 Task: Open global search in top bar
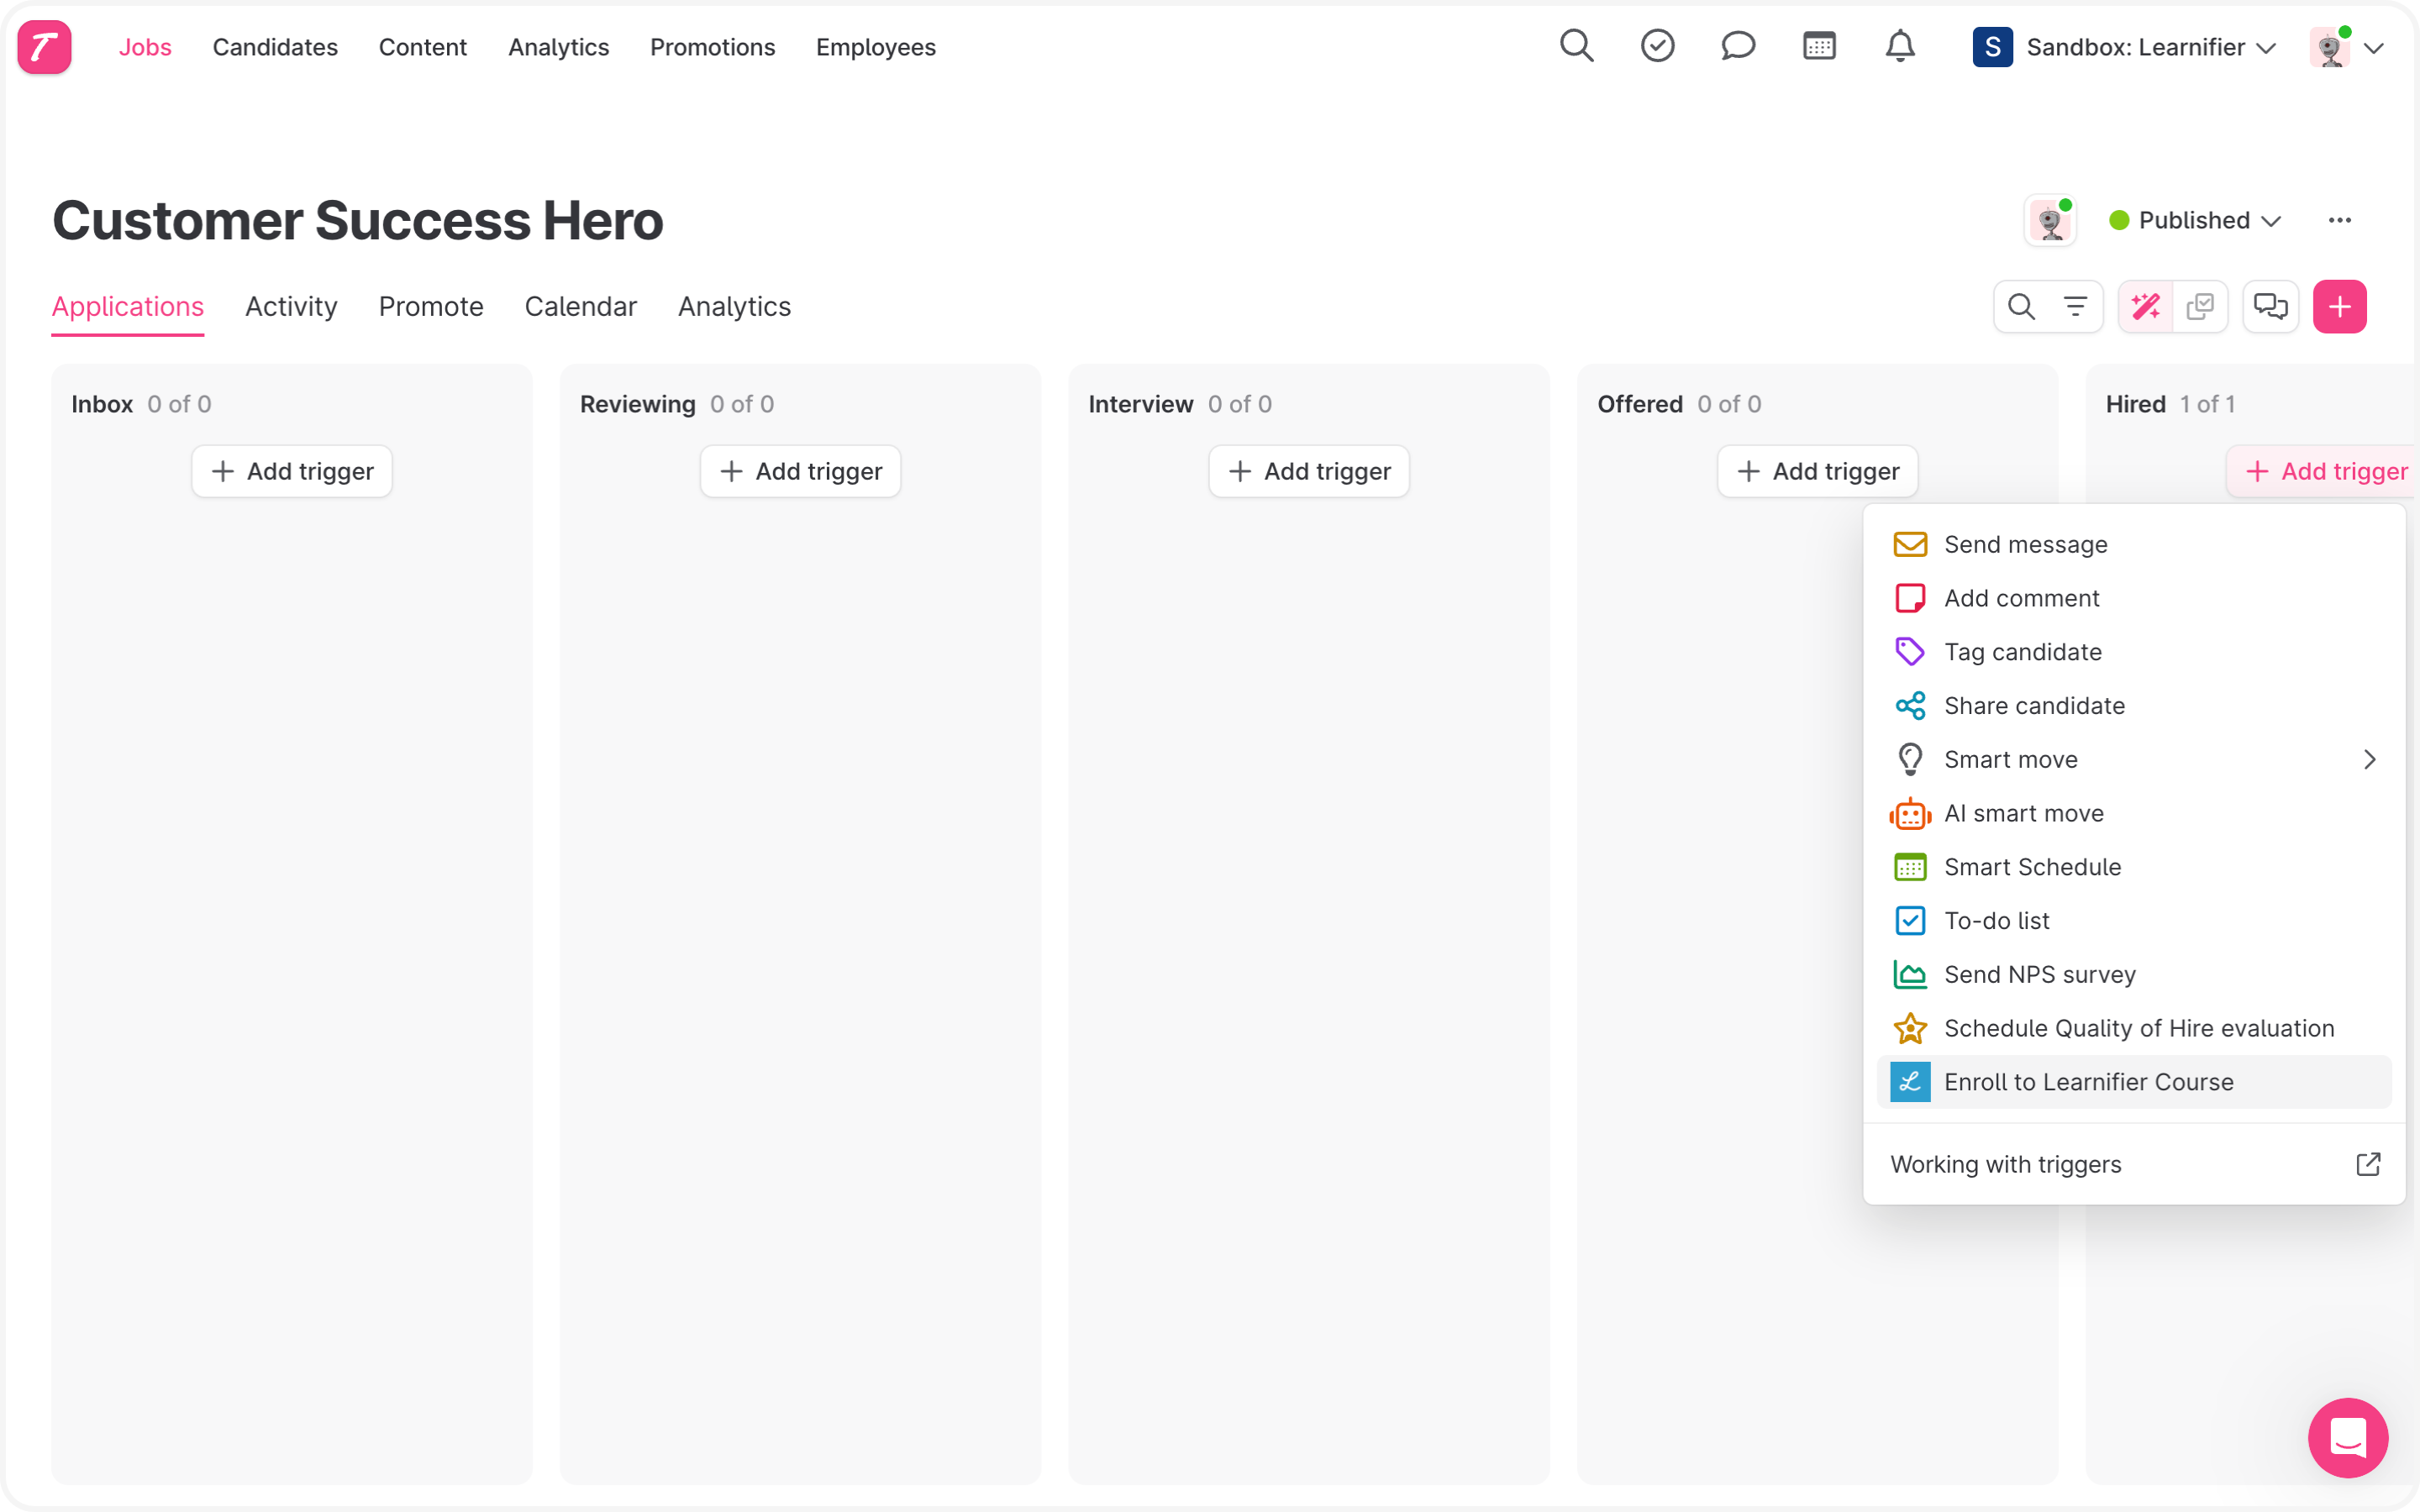[1577, 46]
